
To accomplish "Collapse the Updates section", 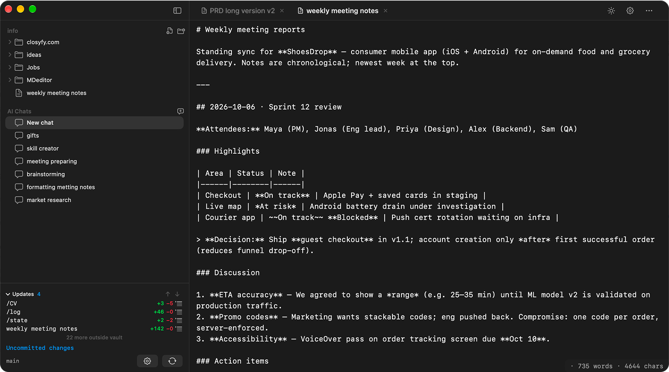I will (8, 294).
